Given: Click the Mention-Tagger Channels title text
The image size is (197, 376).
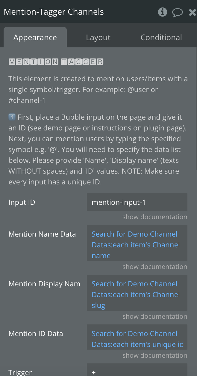Looking at the screenshot, I should pos(54,12).
